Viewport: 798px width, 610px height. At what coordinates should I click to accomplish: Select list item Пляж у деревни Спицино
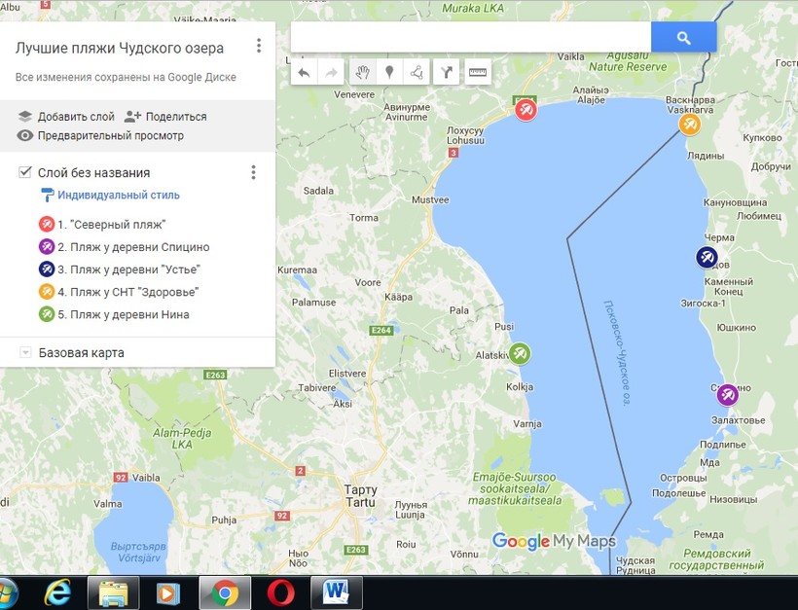pyautogui.click(x=133, y=247)
